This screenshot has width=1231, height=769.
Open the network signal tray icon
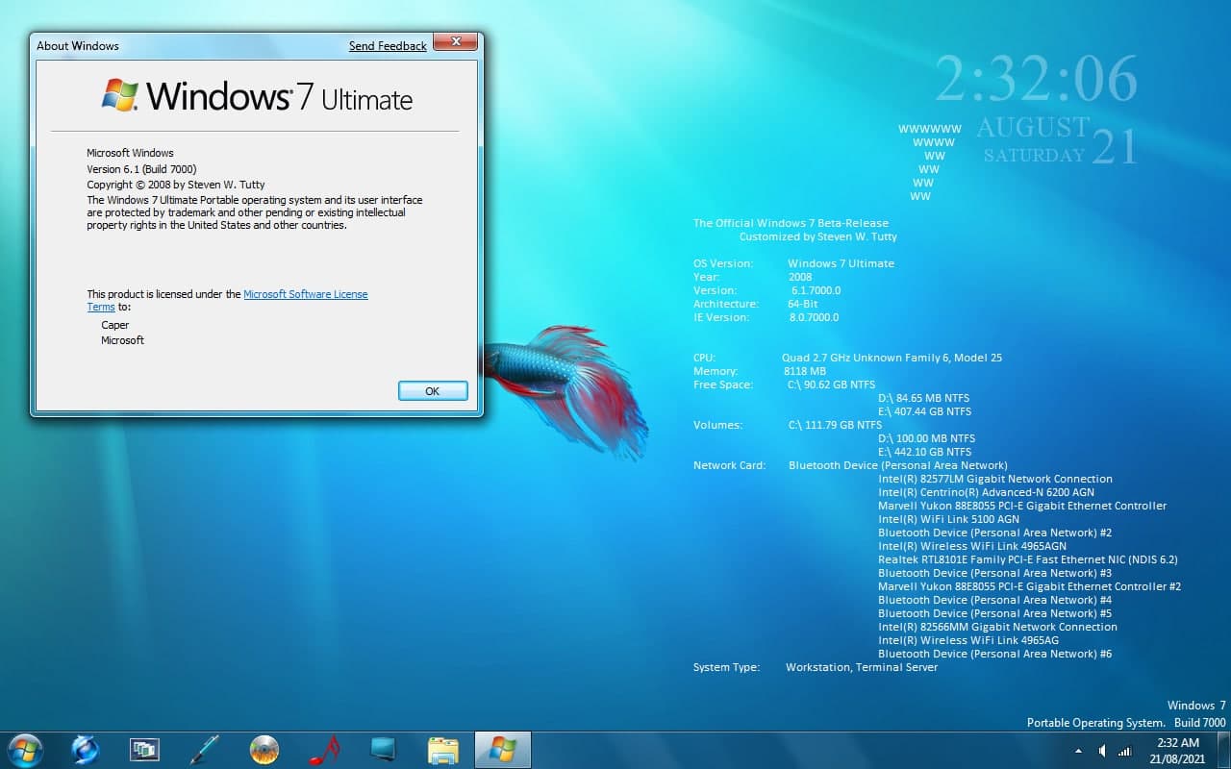pyautogui.click(x=1125, y=751)
